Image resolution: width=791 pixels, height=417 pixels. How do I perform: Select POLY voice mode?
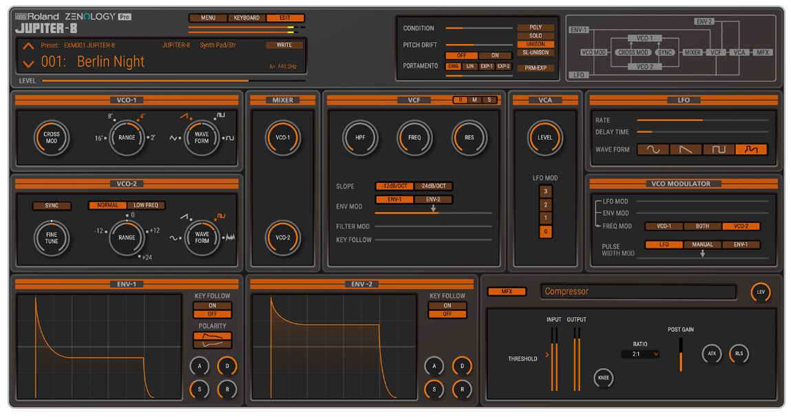(536, 28)
